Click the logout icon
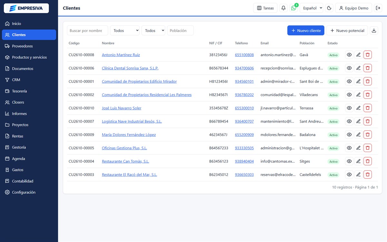This screenshot has height=242, width=387. point(378,8)
